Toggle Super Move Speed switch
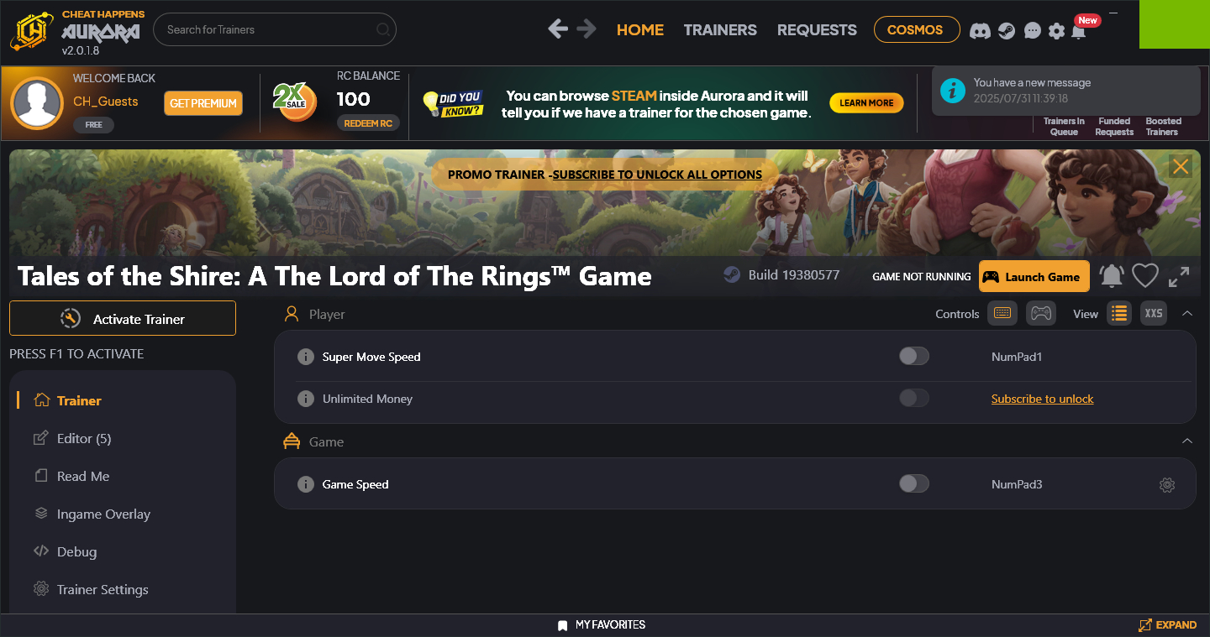 (914, 357)
